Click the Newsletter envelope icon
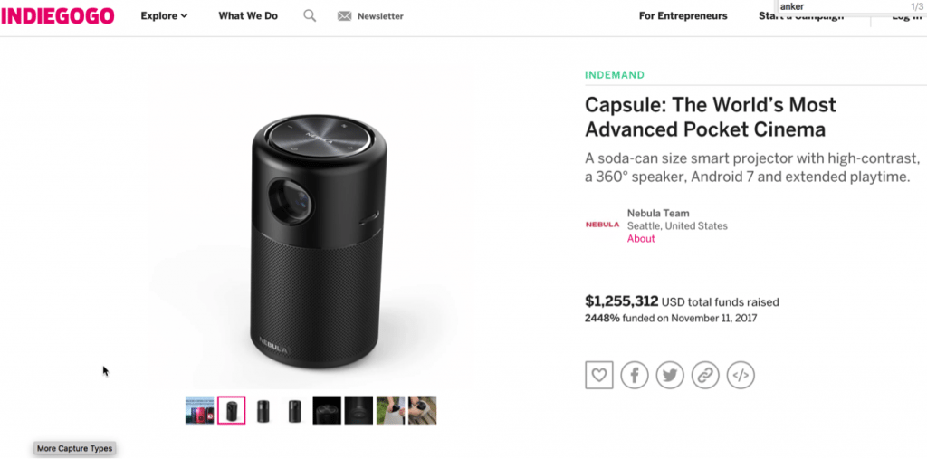Screen dimensions: 927x459 tap(345, 16)
